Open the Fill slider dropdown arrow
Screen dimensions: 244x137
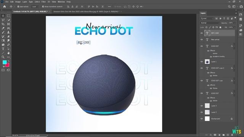[x=235, y=27]
